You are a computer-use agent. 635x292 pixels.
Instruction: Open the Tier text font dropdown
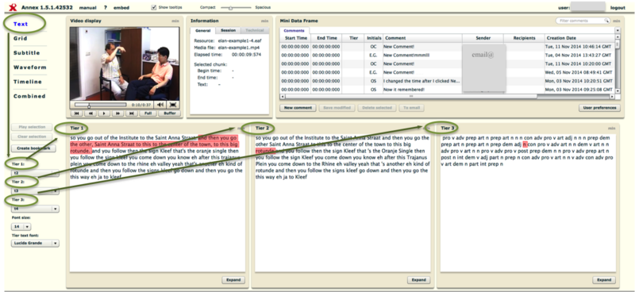pos(35,244)
